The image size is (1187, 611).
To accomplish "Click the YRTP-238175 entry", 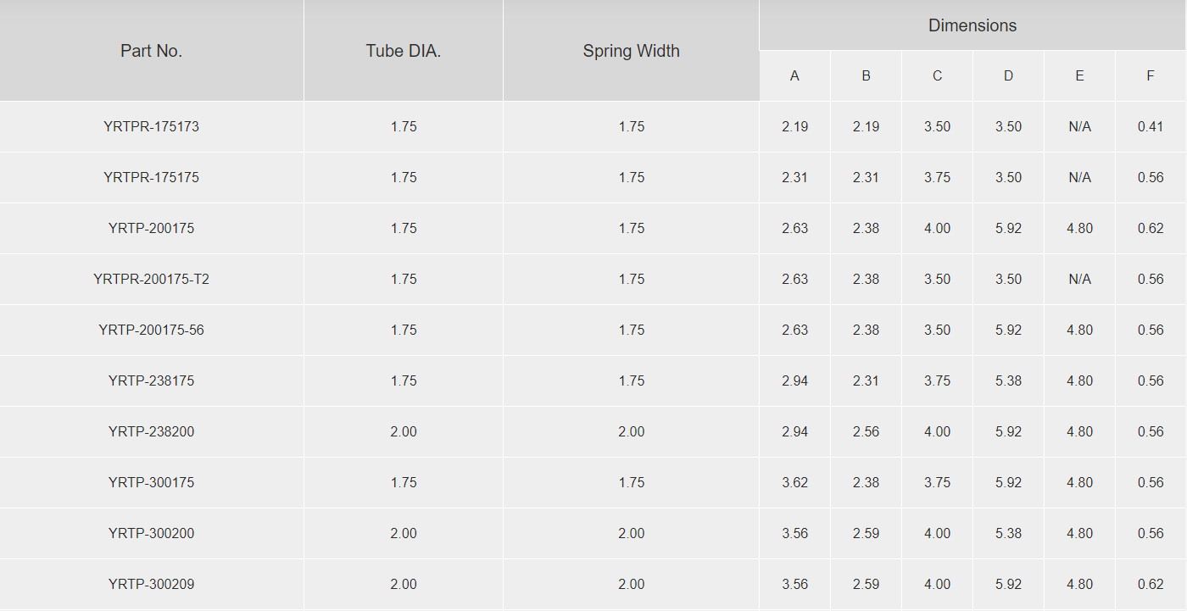I will click(151, 381).
